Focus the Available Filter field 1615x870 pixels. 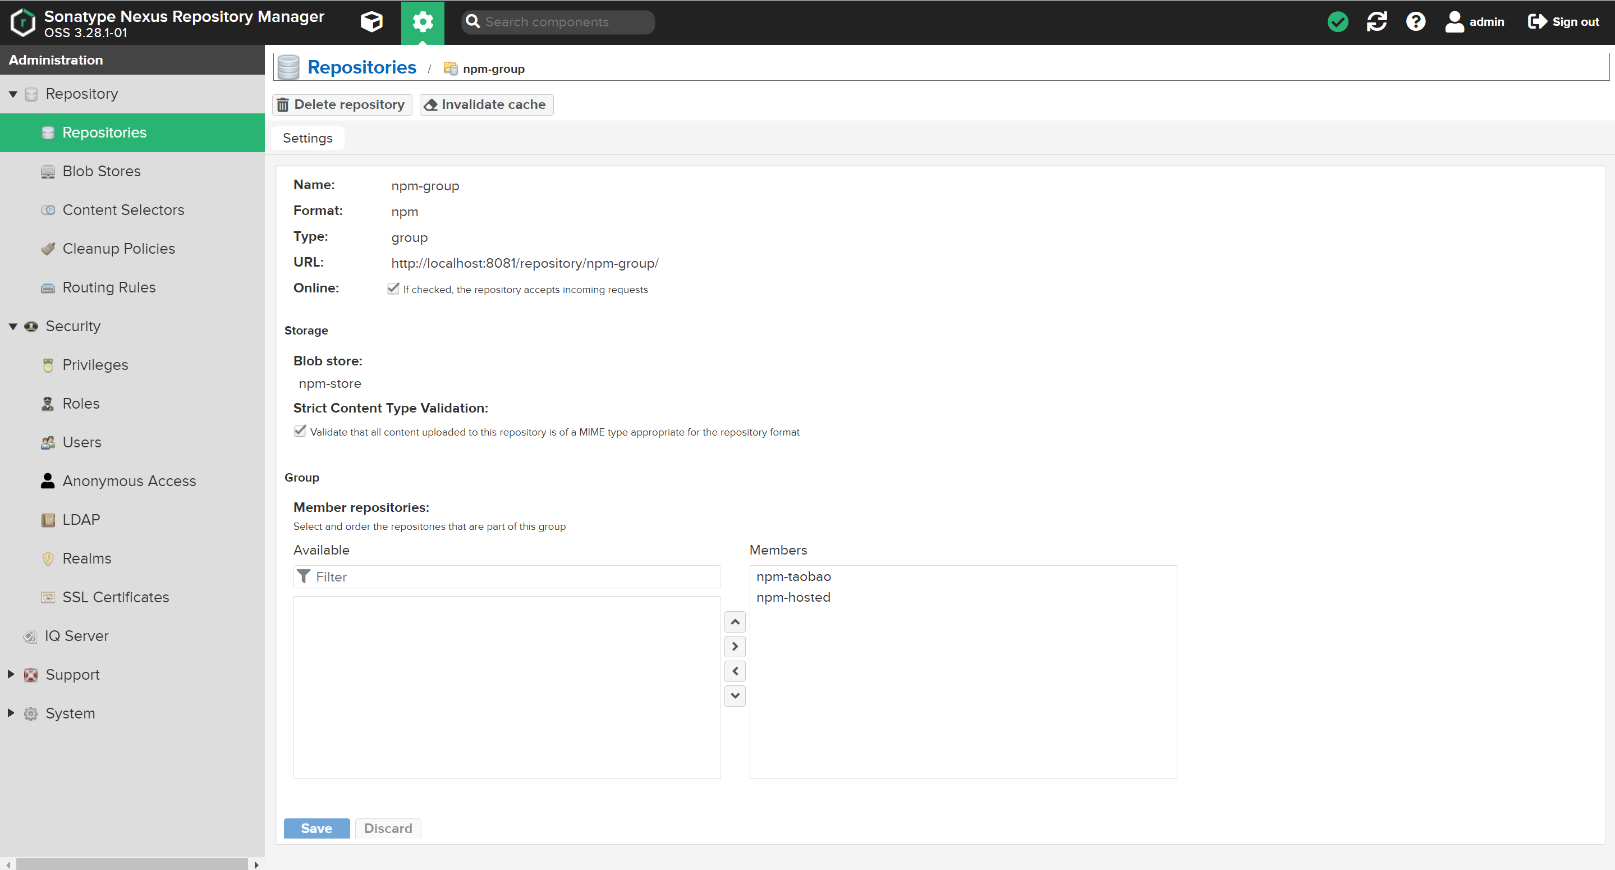click(507, 577)
